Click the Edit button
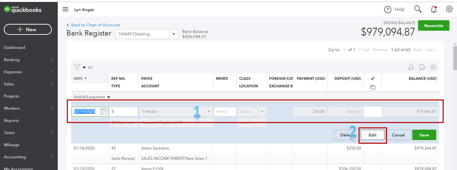The width and height of the screenshot is (457, 170). coord(372,135)
